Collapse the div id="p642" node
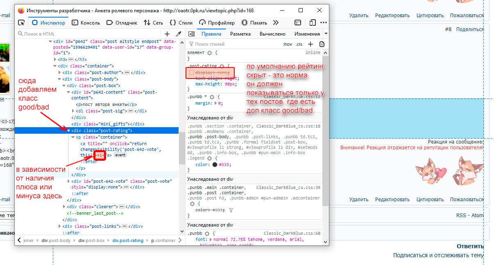This screenshot has height=265, width=494. [x=50, y=42]
